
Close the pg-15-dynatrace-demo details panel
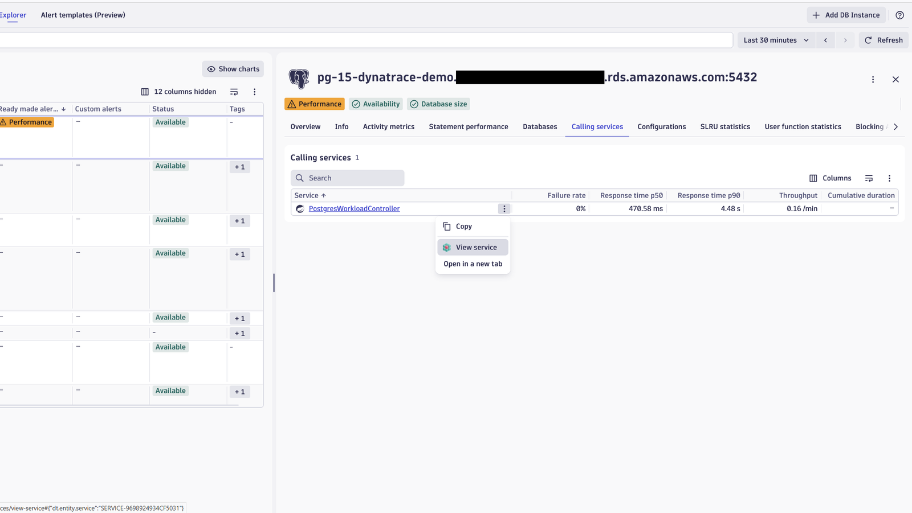pos(895,80)
